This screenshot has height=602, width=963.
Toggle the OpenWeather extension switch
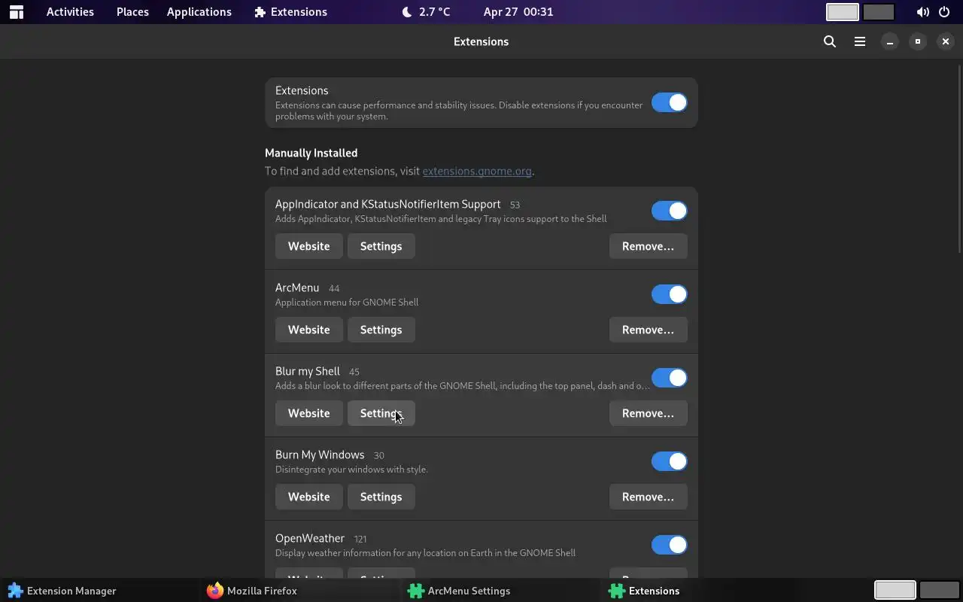670,545
